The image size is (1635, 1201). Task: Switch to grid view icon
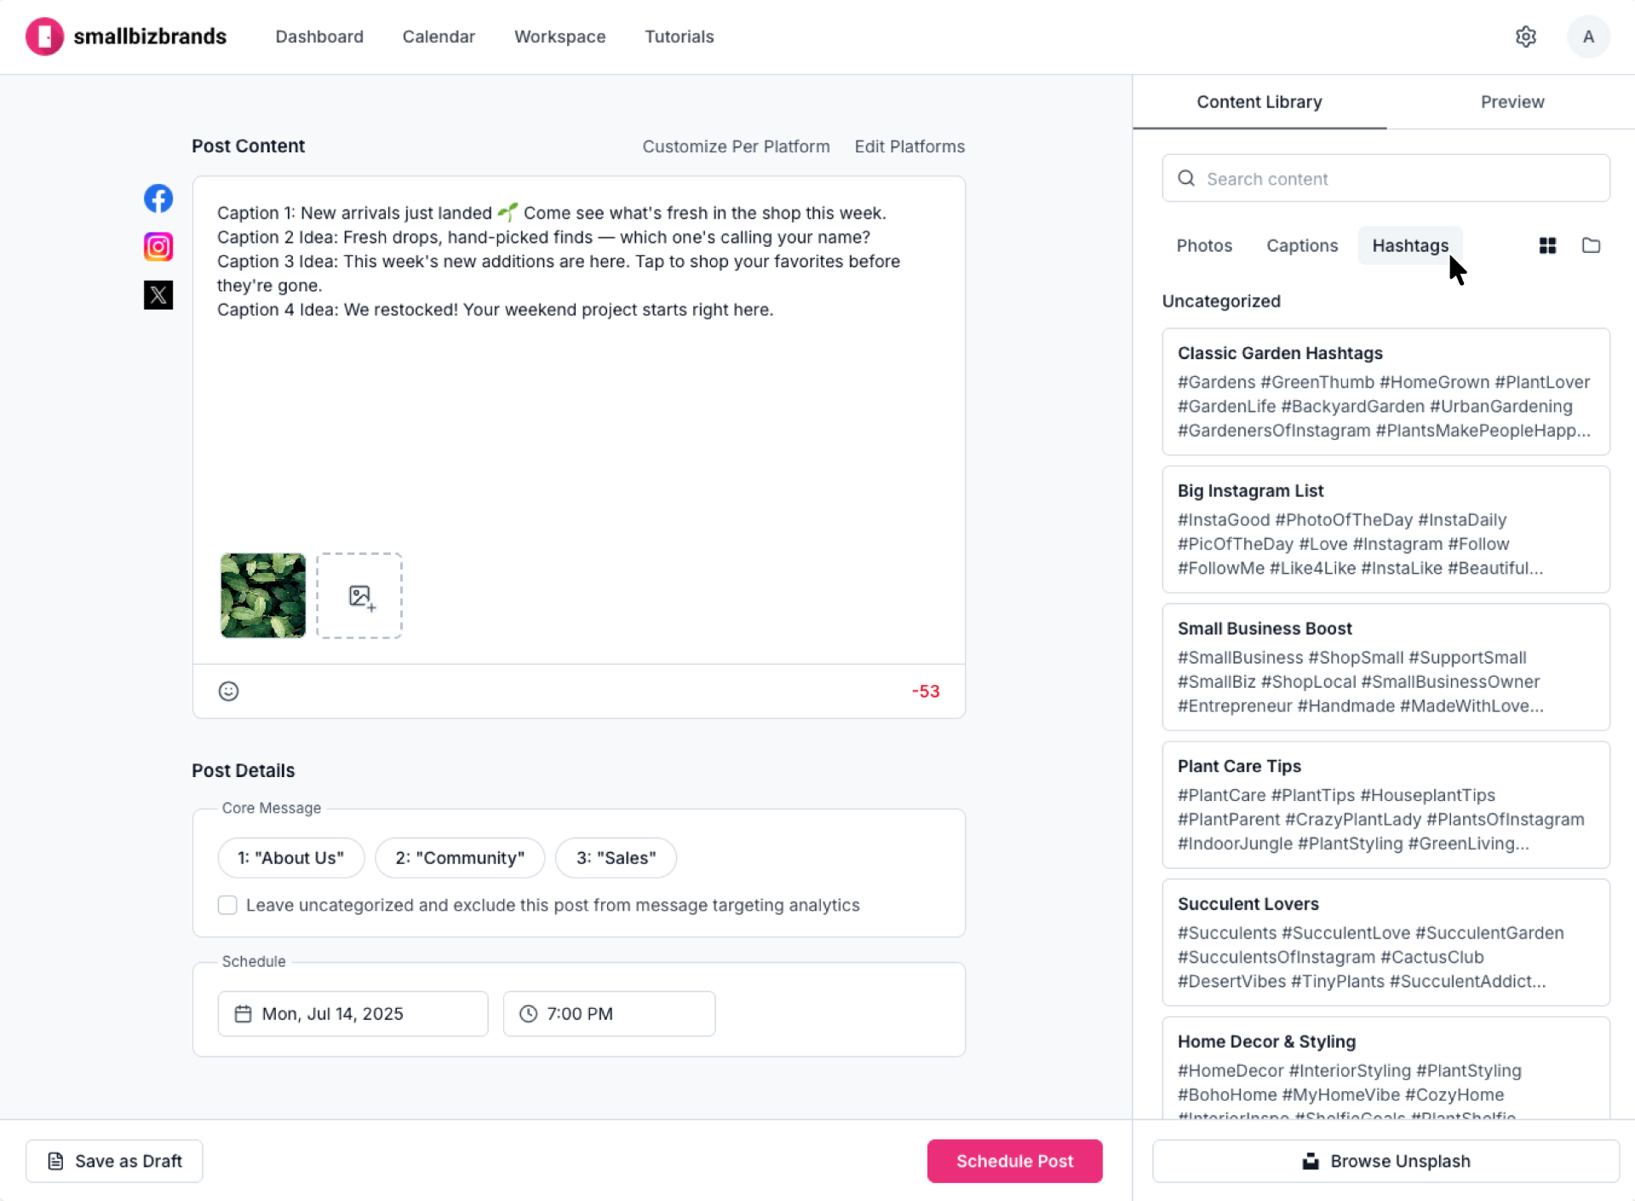[x=1547, y=245]
